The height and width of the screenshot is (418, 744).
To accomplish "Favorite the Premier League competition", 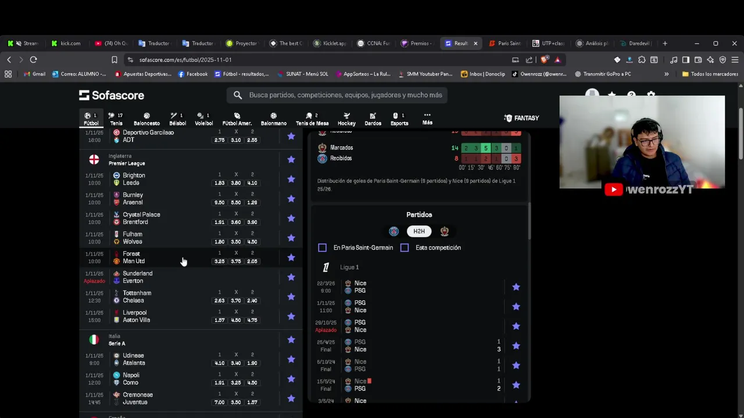I will click(x=291, y=159).
